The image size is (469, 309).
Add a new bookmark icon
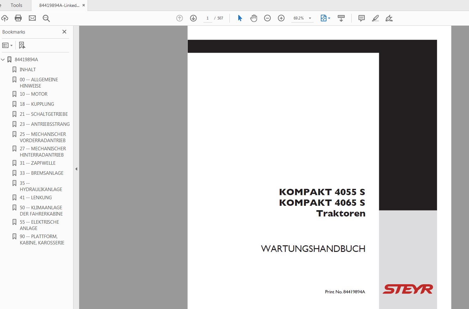[22, 45]
